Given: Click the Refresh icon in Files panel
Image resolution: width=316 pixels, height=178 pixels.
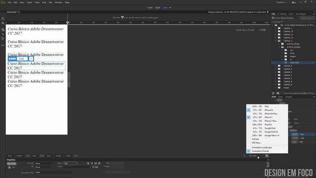Looking at the screenshot, I should click(x=273, y=93).
